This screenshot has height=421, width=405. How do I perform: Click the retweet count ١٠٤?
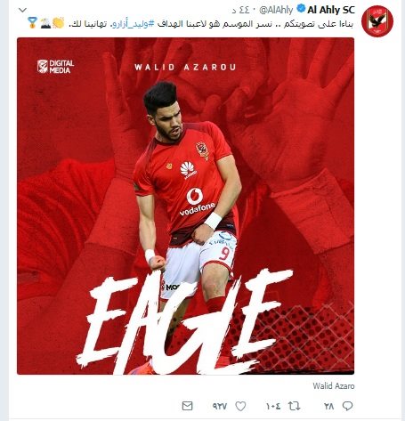click(x=273, y=406)
